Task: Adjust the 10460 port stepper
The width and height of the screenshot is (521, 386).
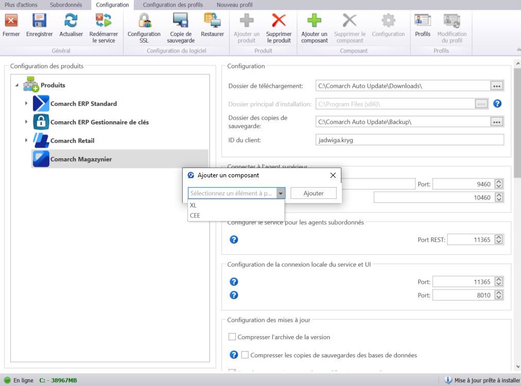Action: pos(498,197)
